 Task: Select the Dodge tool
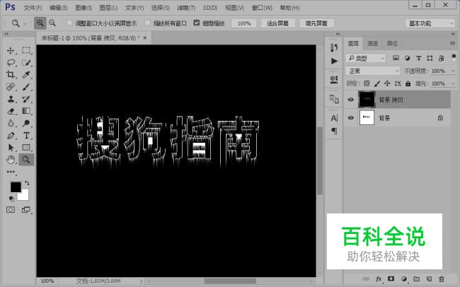(26, 123)
